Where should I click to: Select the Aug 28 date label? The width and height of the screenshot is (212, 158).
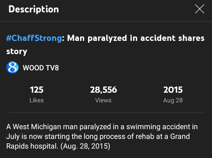coord(173,100)
